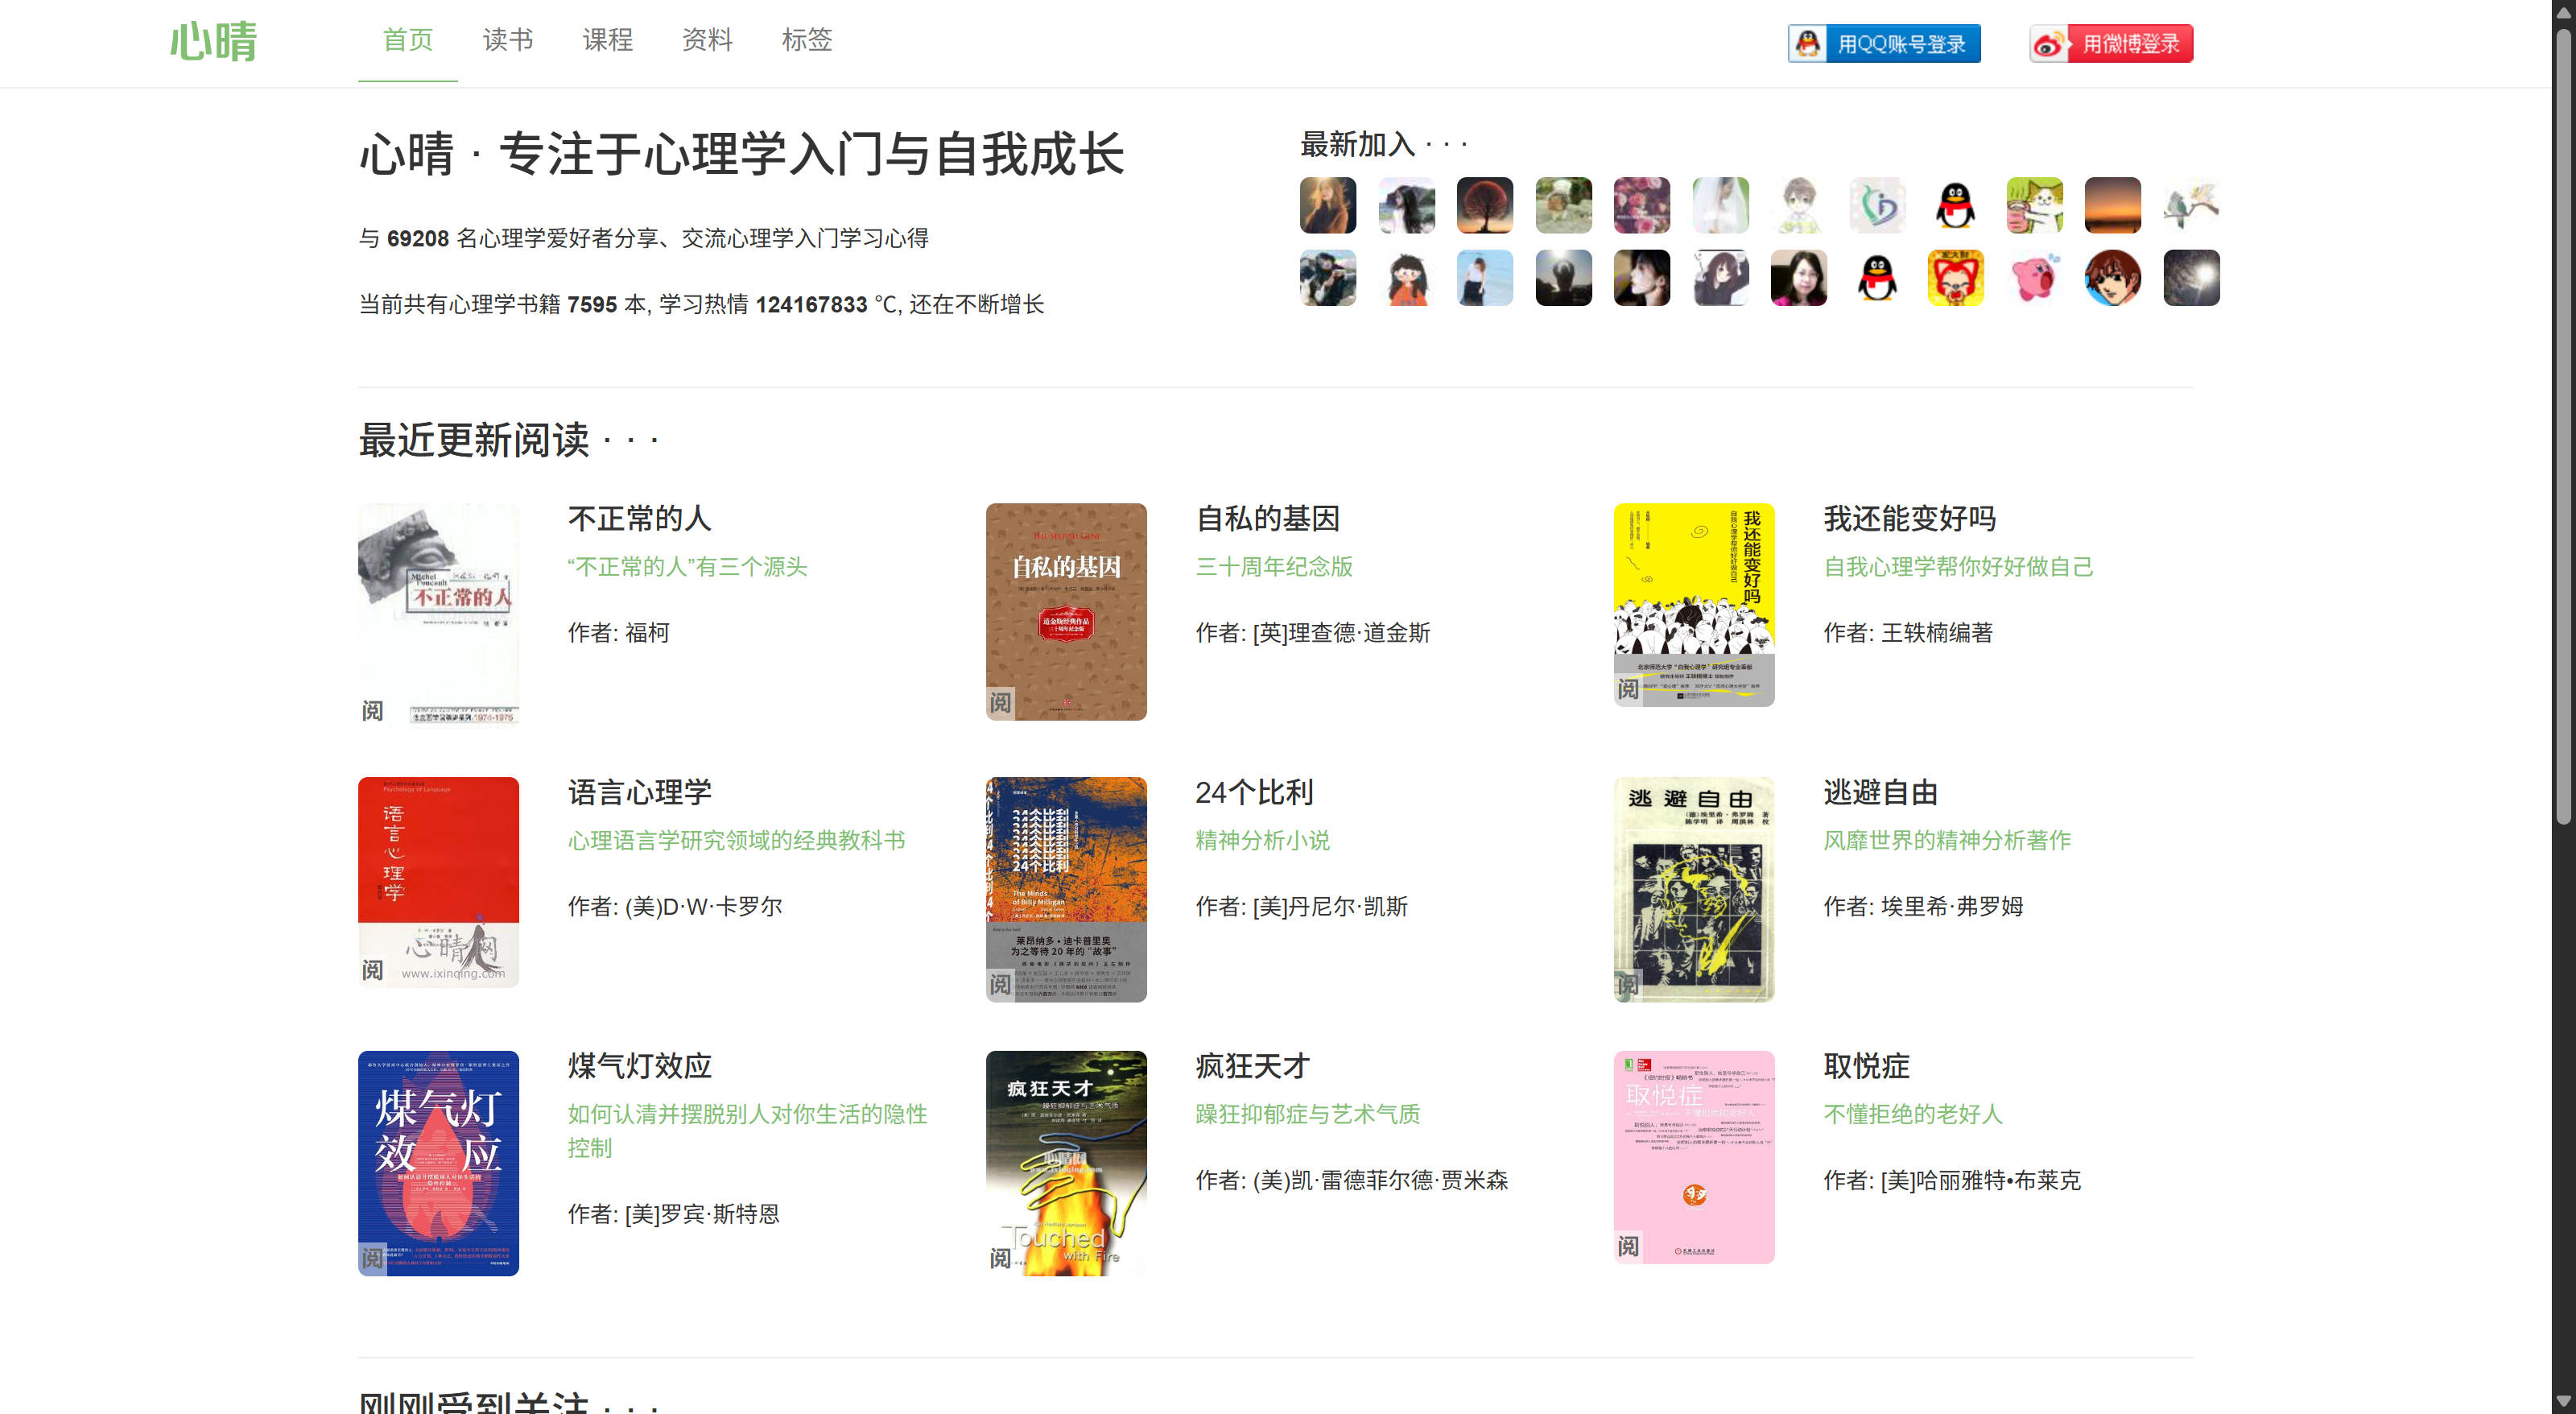Open the 逃避自由 title link
The image size is (2576, 1414).
tap(1880, 792)
